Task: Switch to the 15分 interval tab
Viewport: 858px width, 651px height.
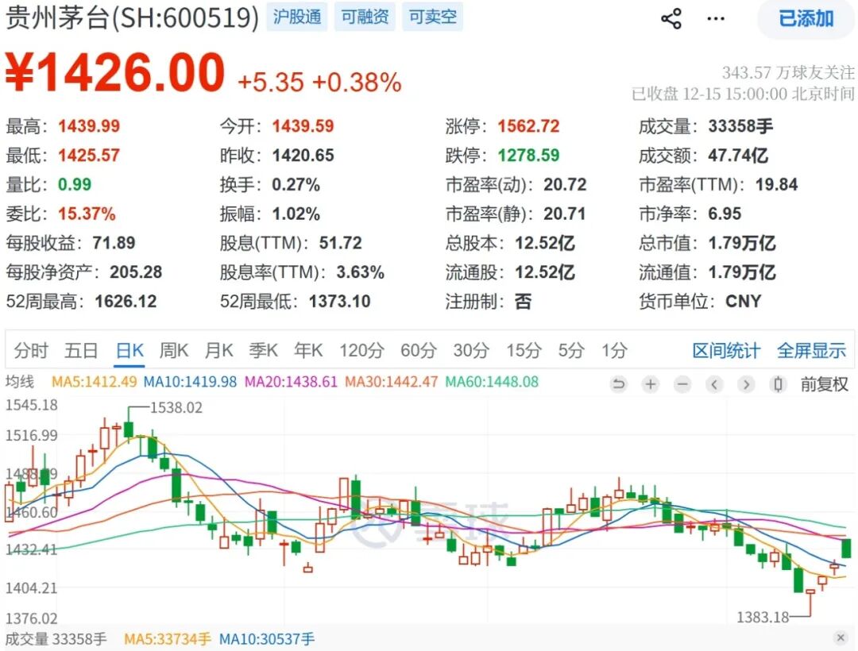Action: tap(524, 350)
